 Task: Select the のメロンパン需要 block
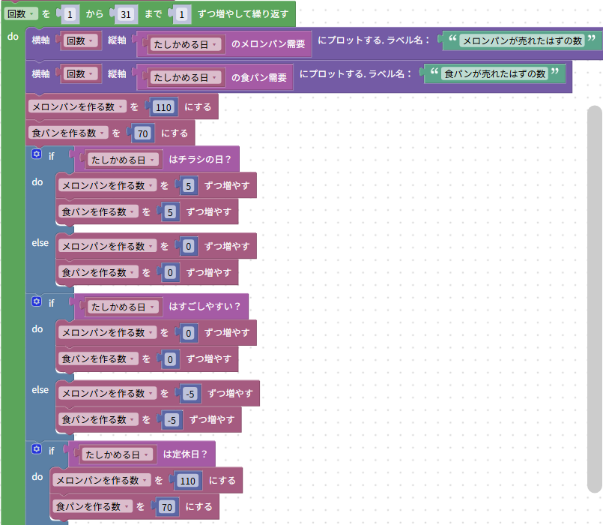[270, 45]
